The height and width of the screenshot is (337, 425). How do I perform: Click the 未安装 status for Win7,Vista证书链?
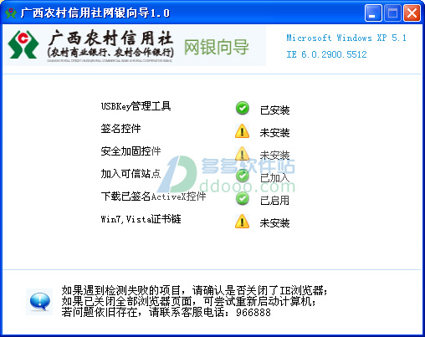point(274,223)
